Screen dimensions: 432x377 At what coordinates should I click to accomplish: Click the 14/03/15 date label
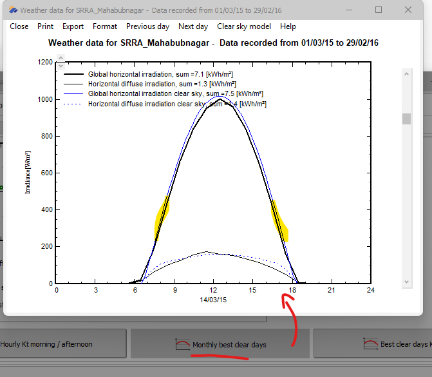(213, 300)
